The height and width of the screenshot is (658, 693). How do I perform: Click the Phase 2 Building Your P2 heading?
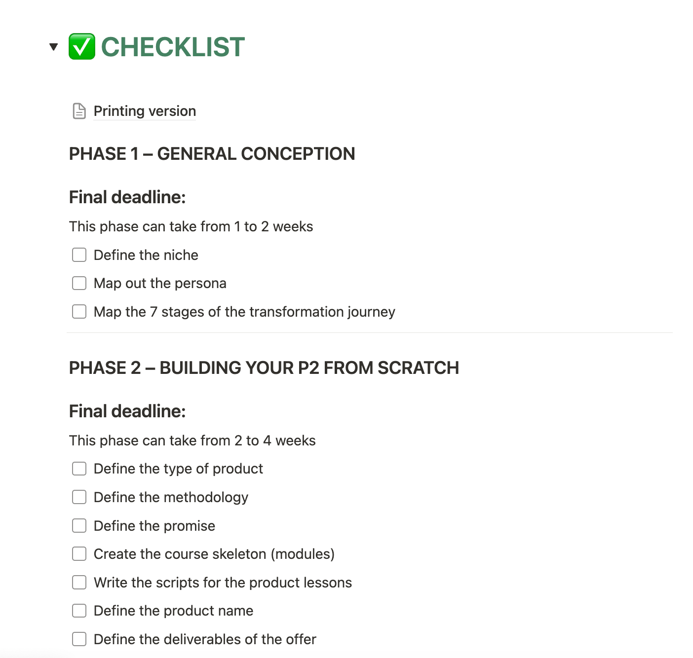tap(264, 368)
